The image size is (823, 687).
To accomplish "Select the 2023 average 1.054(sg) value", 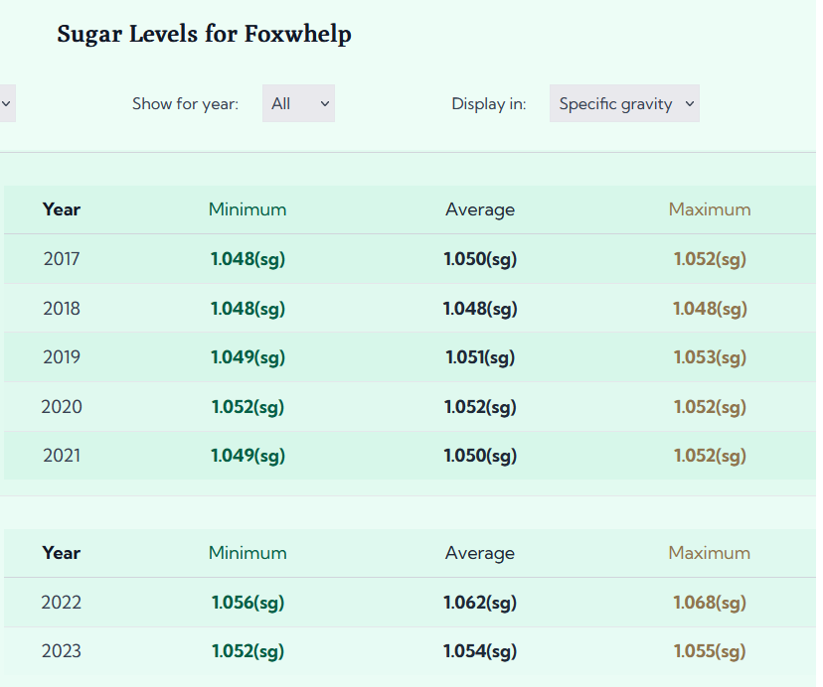I will coord(480,651).
